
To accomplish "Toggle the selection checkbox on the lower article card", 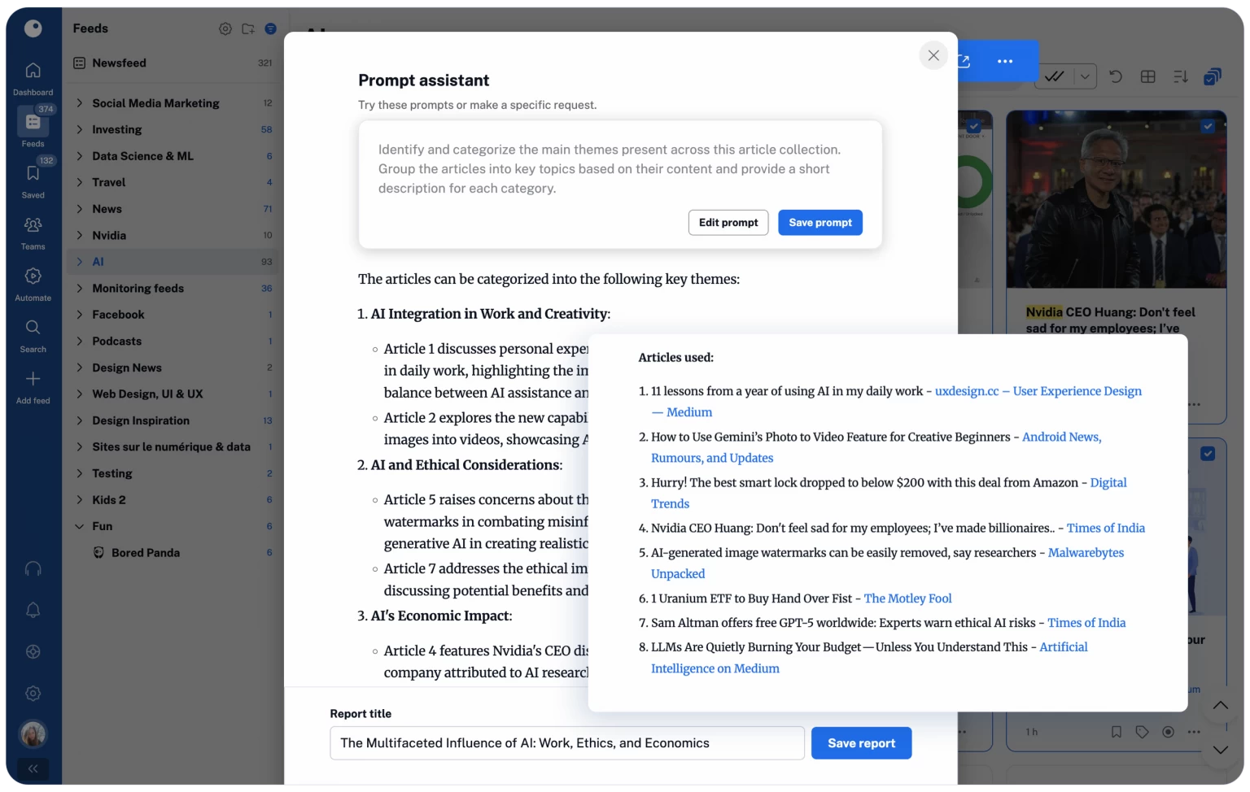I will pos(1208,452).
